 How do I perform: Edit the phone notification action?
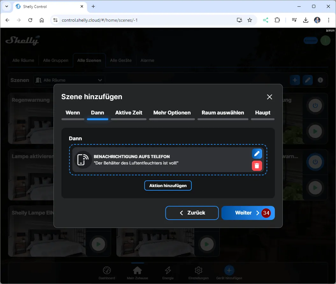tap(257, 154)
